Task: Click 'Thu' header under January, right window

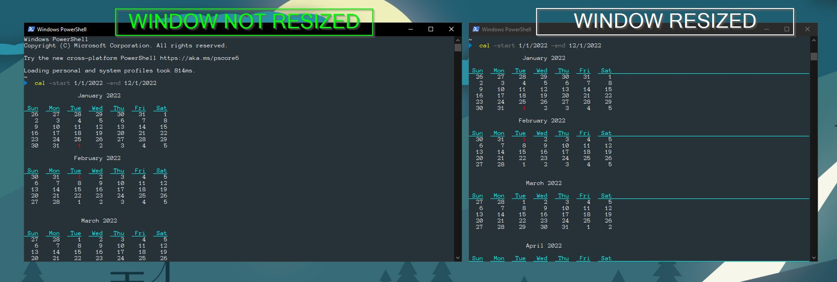Action: click(x=563, y=71)
